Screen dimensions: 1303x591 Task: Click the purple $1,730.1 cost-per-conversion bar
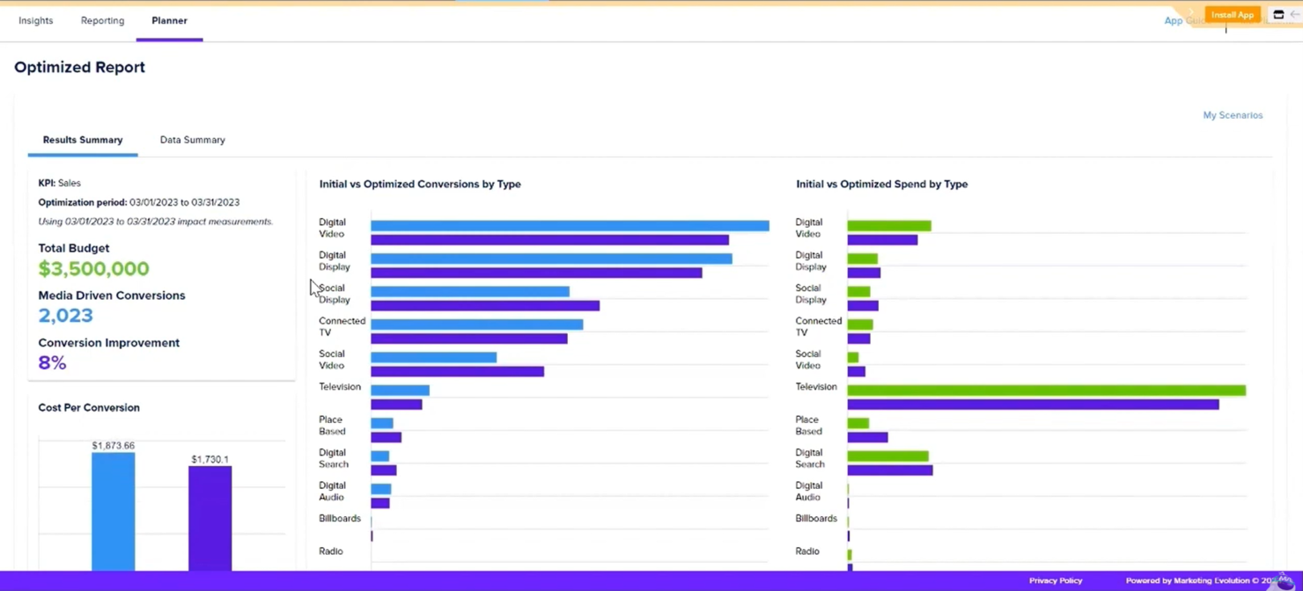click(x=211, y=514)
